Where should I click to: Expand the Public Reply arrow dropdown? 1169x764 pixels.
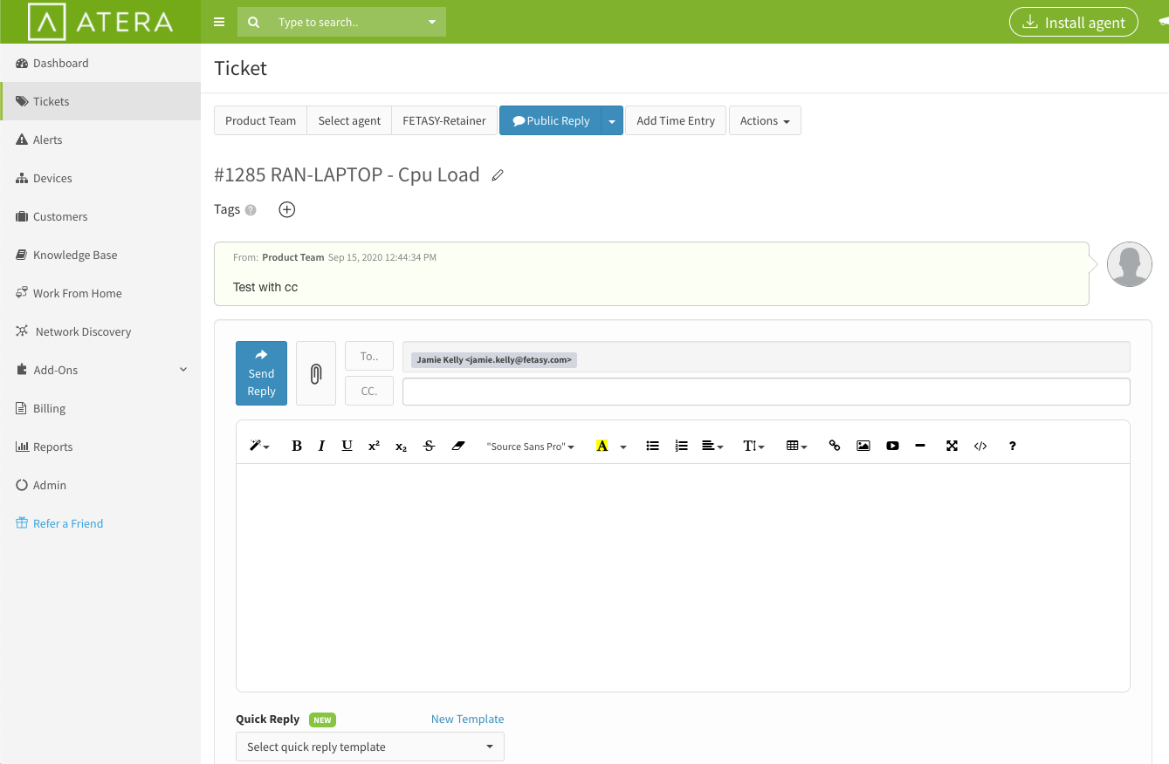[612, 121]
